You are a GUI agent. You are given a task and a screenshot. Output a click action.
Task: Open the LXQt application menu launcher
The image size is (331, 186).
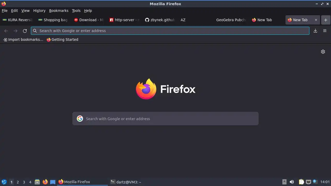pyautogui.click(x=4, y=182)
